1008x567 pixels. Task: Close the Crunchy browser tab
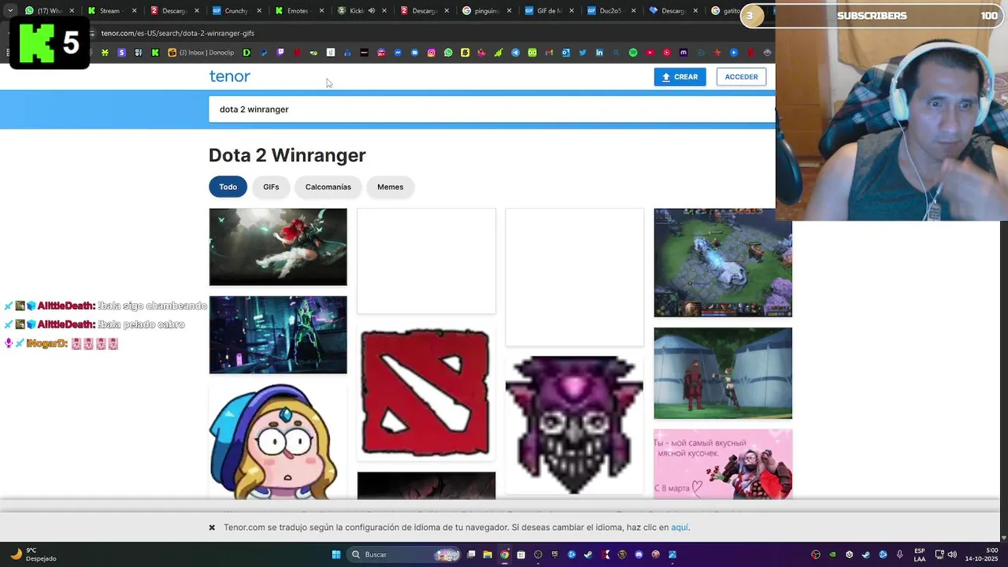tap(260, 11)
